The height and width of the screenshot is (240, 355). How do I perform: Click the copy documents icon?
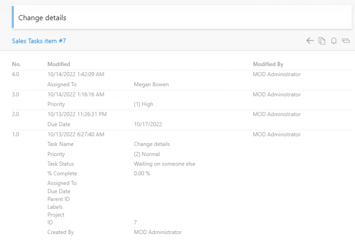point(322,41)
